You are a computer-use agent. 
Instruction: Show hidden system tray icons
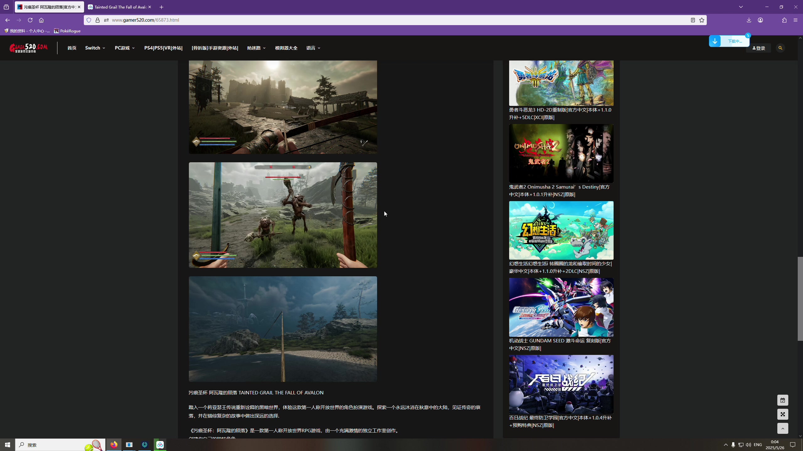point(726,445)
